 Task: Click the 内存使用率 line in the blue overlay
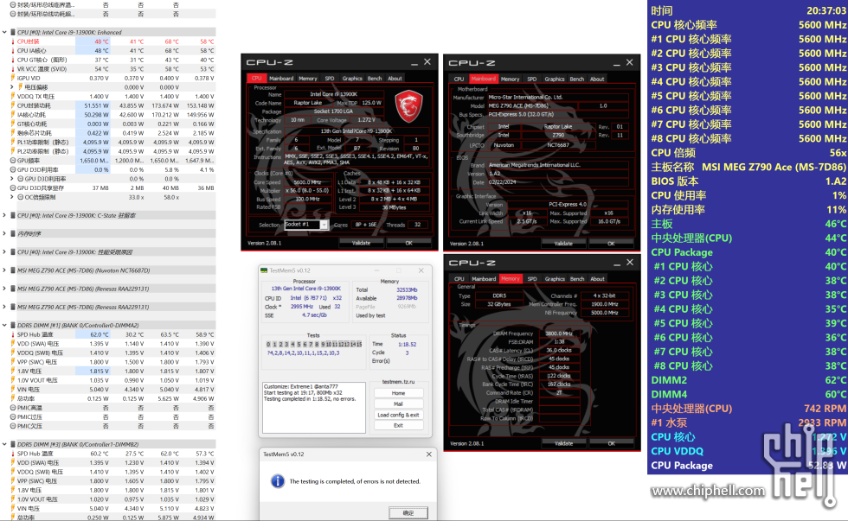pyautogui.click(x=748, y=209)
